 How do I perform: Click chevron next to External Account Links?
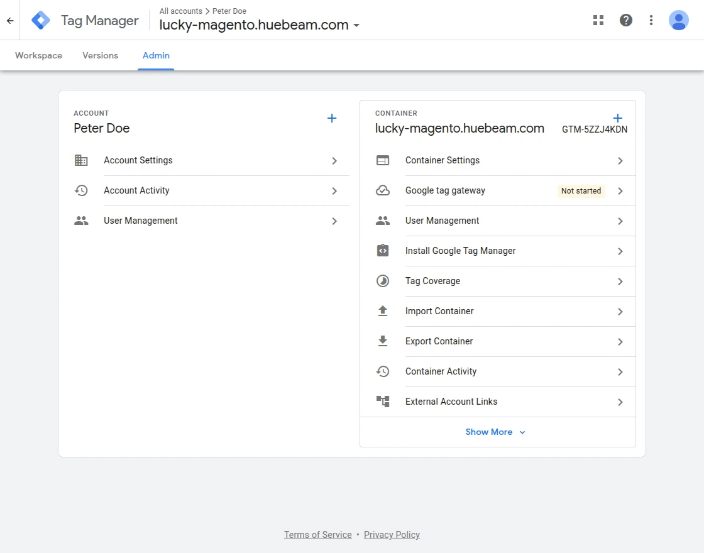[x=620, y=402]
